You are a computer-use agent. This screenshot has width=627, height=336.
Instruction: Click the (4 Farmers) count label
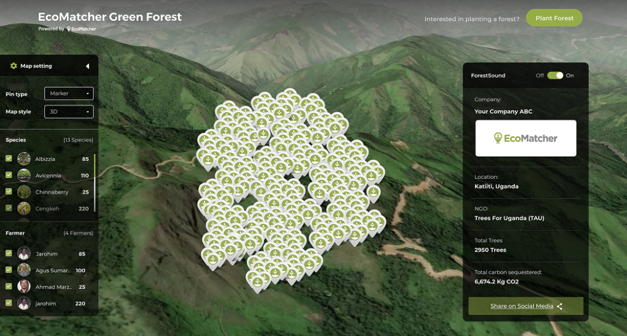pyautogui.click(x=78, y=233)
